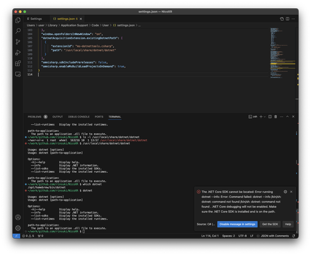This screenshot has width=311, height=255.
Task: Open panel Views and More Actions ellipsis
Action: click(x=281, y=117)
